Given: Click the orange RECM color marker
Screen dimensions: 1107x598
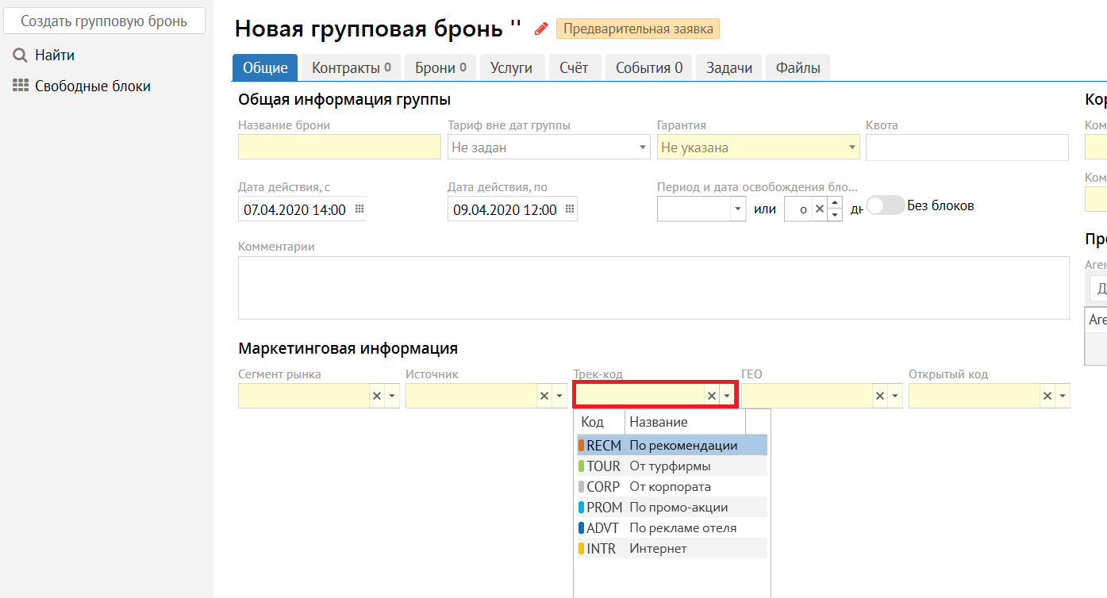Looking at the screenshot, I should tap(581, 446).
